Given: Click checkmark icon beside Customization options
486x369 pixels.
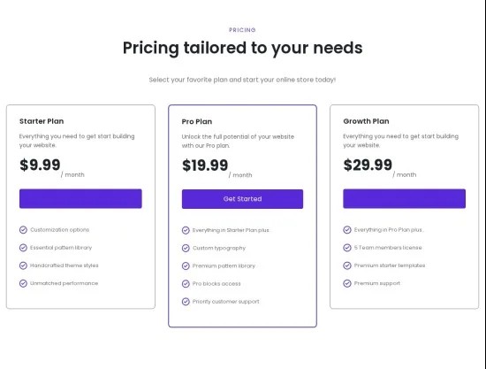Looking at the screenshot, I should pos(23,230).
